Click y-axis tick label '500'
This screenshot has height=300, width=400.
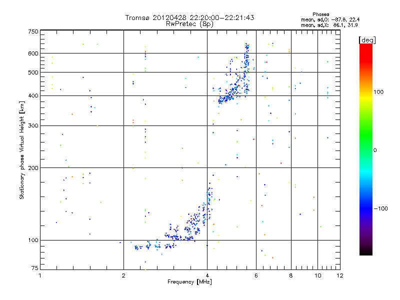point(33,72)
